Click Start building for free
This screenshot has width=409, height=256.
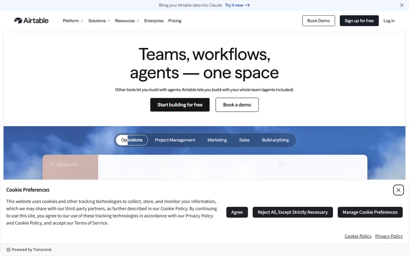pos(180,105)
